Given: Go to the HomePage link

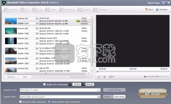Looking at the screenshot, I should [162, 10].
